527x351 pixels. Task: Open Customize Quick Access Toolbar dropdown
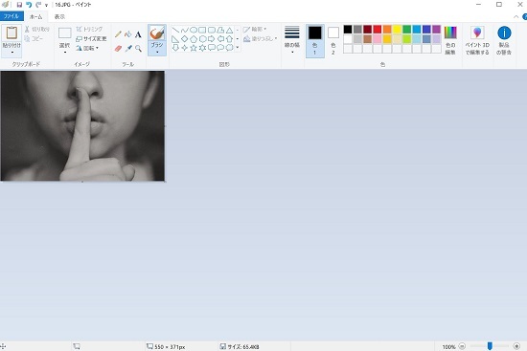[46, 5]
